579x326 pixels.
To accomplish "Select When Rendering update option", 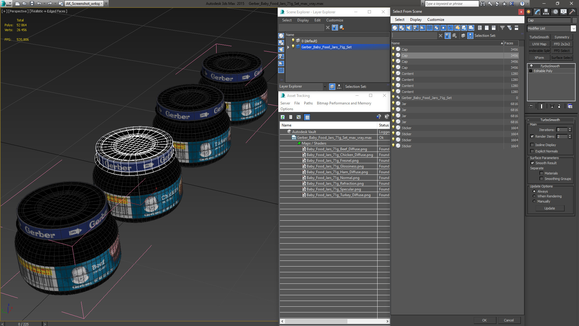I will click(x=534, y=196).
